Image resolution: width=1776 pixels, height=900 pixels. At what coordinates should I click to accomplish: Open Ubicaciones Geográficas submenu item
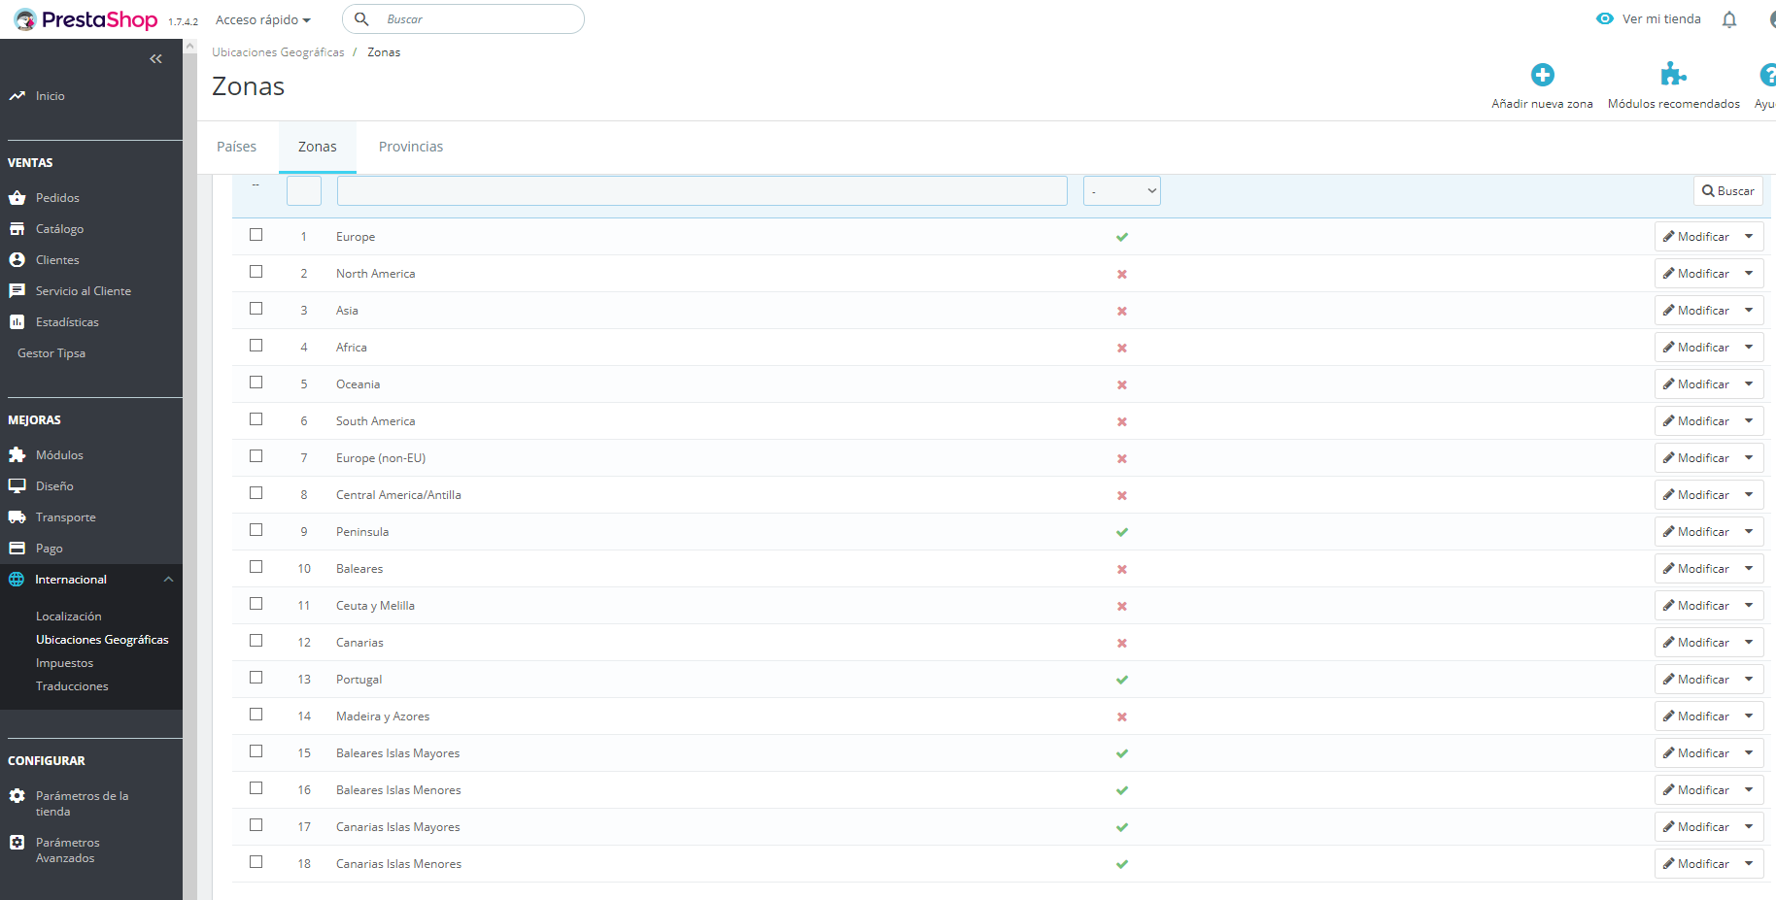click(102, 640)
